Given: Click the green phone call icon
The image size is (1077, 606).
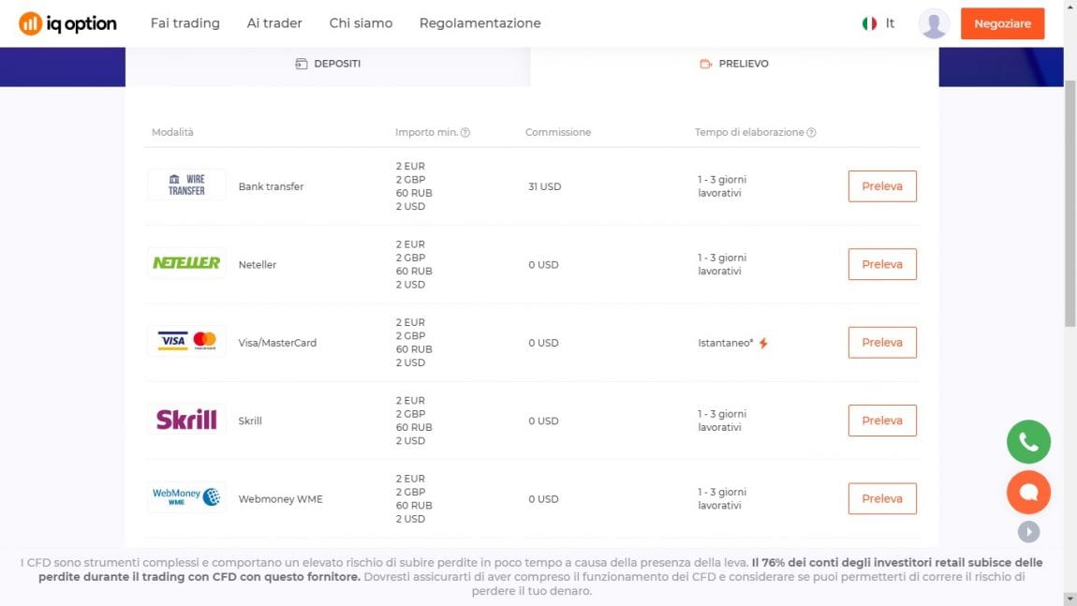Looking at the screenshot, I should (1028, 442).
